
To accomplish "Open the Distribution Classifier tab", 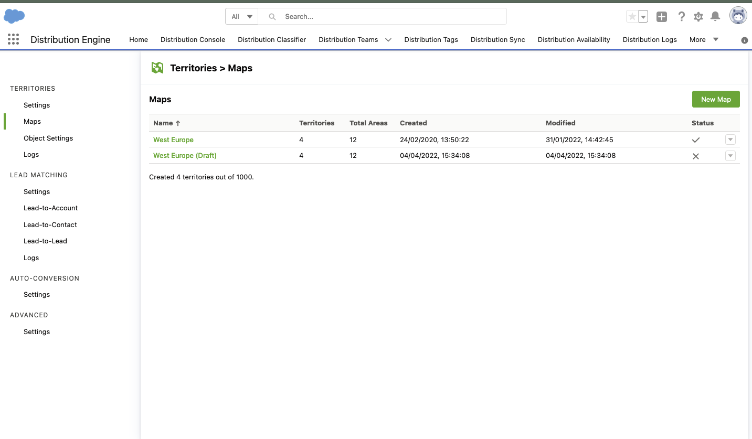I will 272,39.
